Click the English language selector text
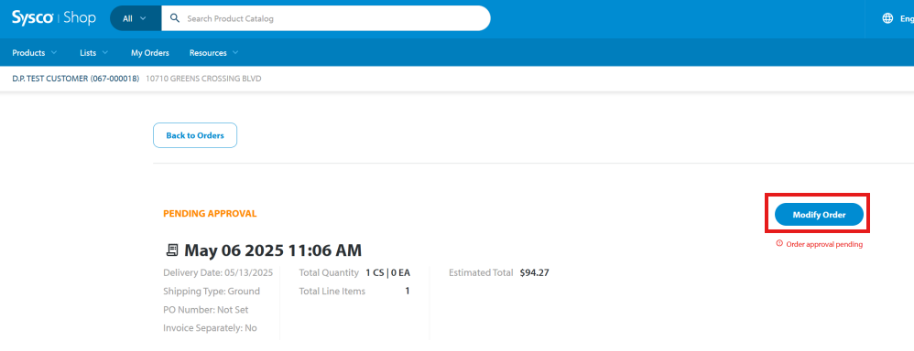 (907, 18)
